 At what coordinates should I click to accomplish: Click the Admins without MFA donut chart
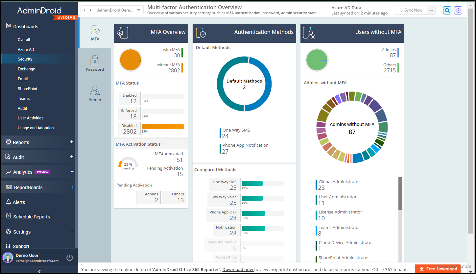pos(352,127)
